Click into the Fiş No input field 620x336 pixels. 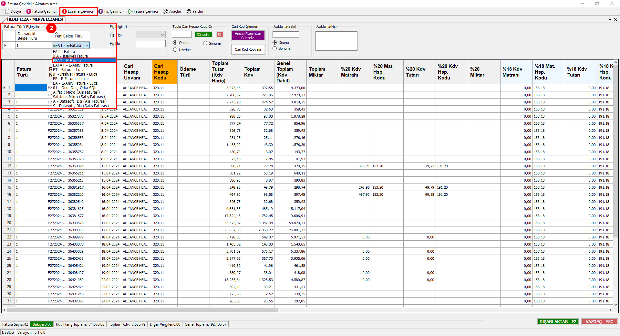(x=150, y=44)
